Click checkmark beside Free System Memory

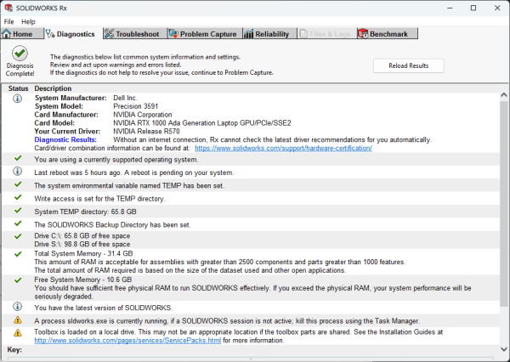pyautogui.click(x=18, y=280)
